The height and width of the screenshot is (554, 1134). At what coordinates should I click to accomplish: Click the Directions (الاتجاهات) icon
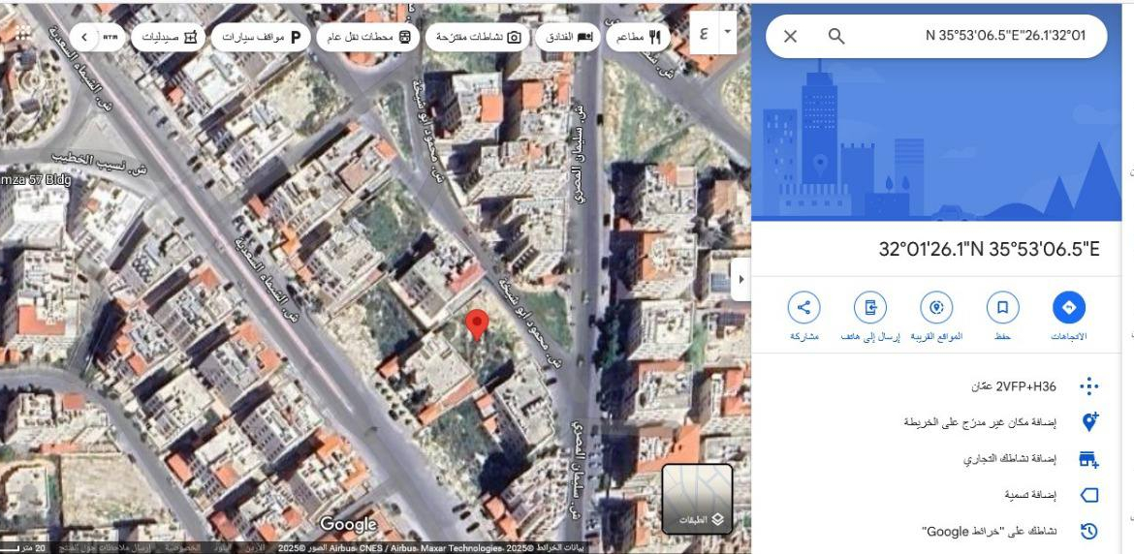[x=1069, y=308]
